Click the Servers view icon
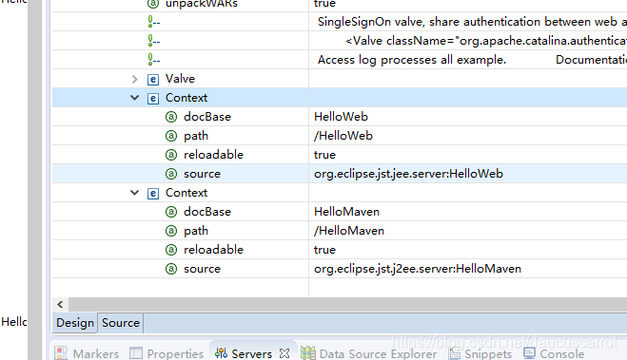This screenshot has width=627, height=360. pyautogui.click(x=221, y=353)
